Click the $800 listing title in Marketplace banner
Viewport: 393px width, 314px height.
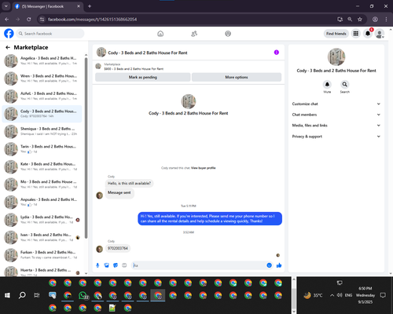(134, 69)
